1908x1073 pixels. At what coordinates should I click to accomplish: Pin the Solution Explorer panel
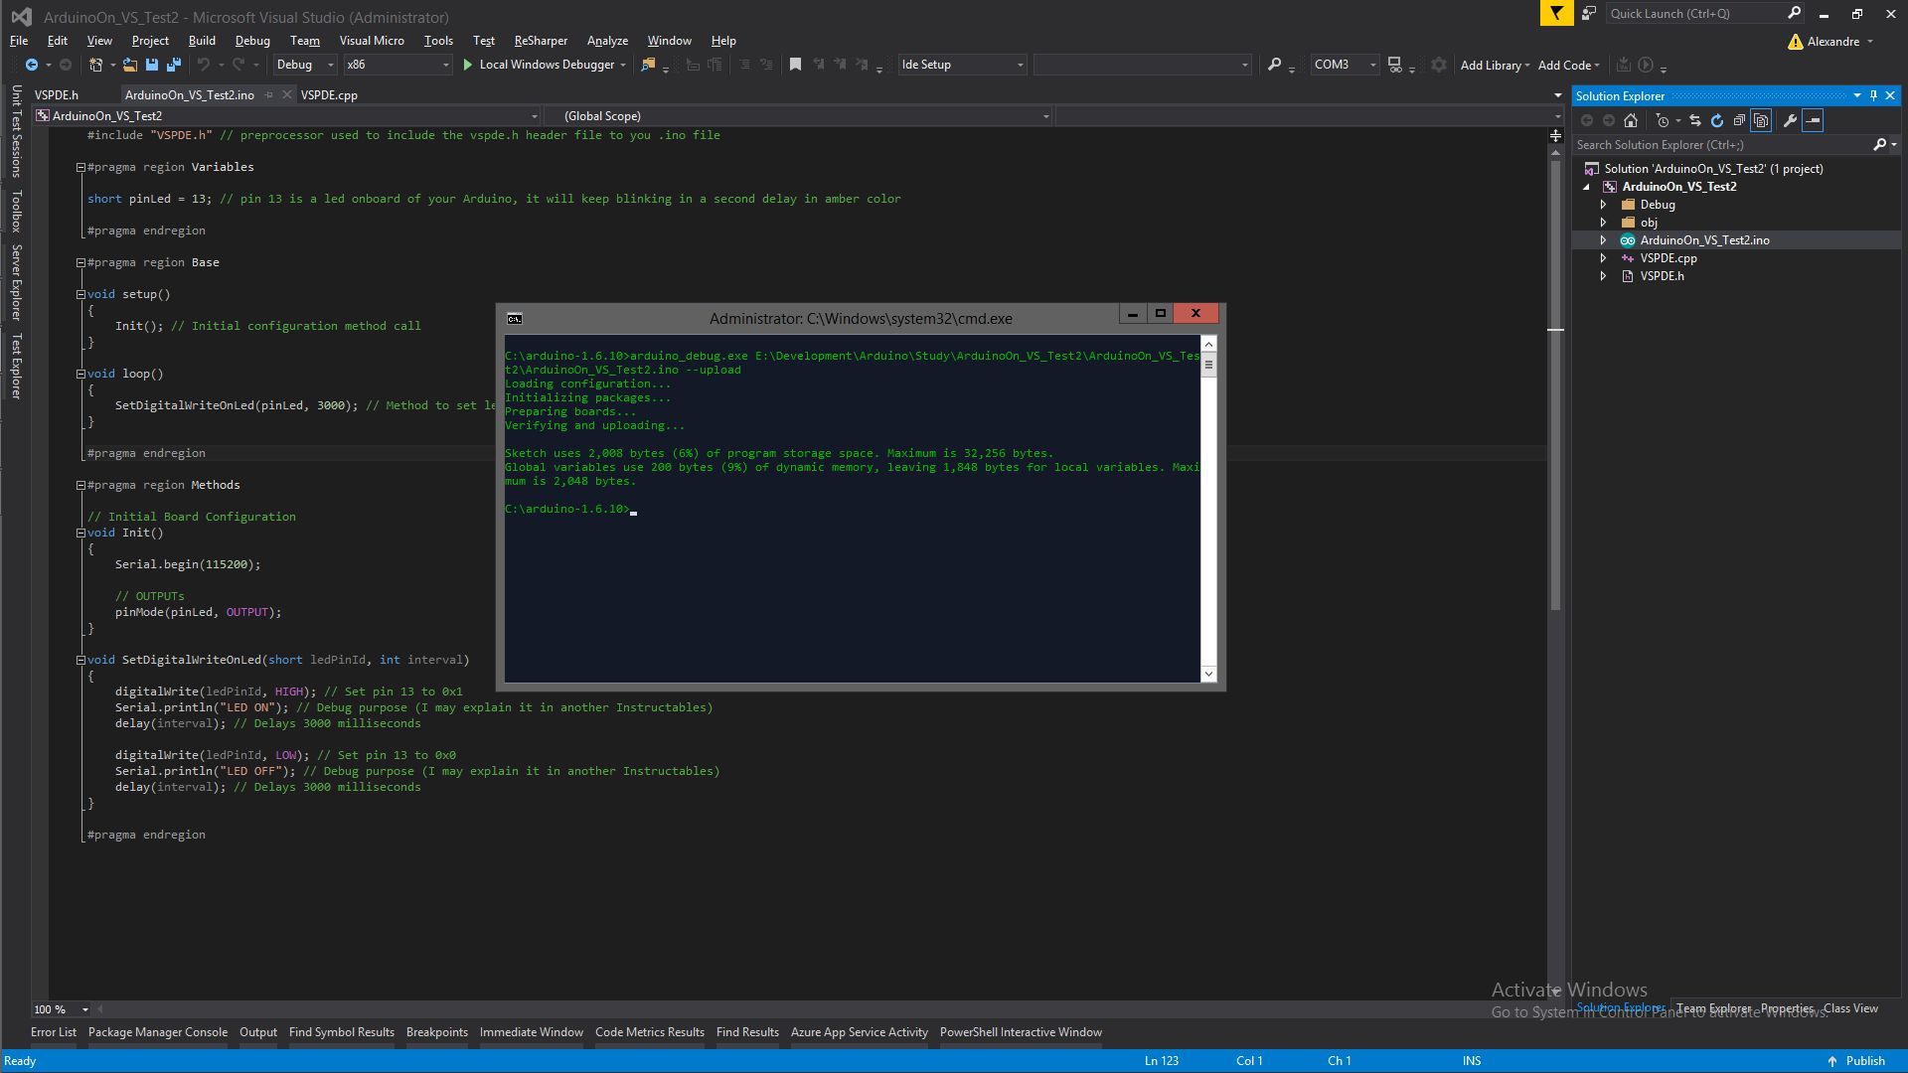1873,95
